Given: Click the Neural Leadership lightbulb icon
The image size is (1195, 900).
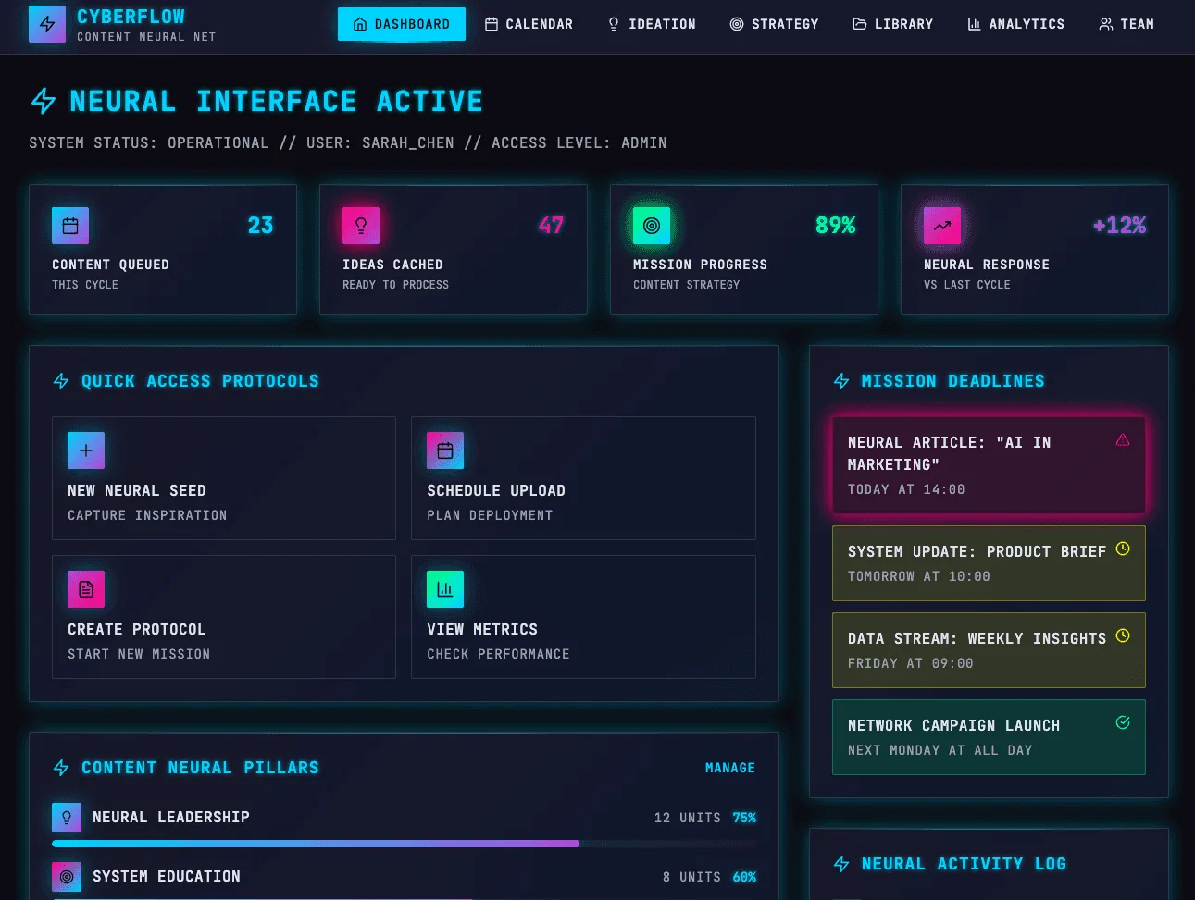Looking at the screenshot, I should [67, 818].
